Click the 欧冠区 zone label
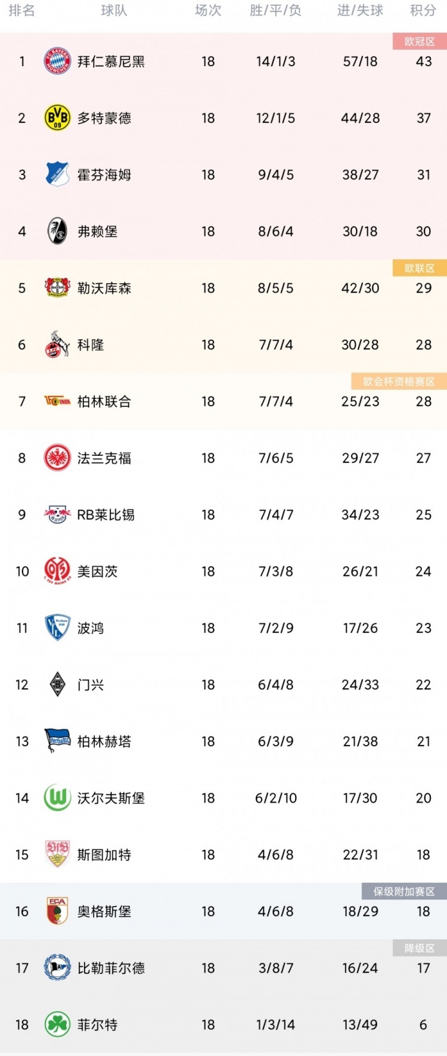 point(420,41)
